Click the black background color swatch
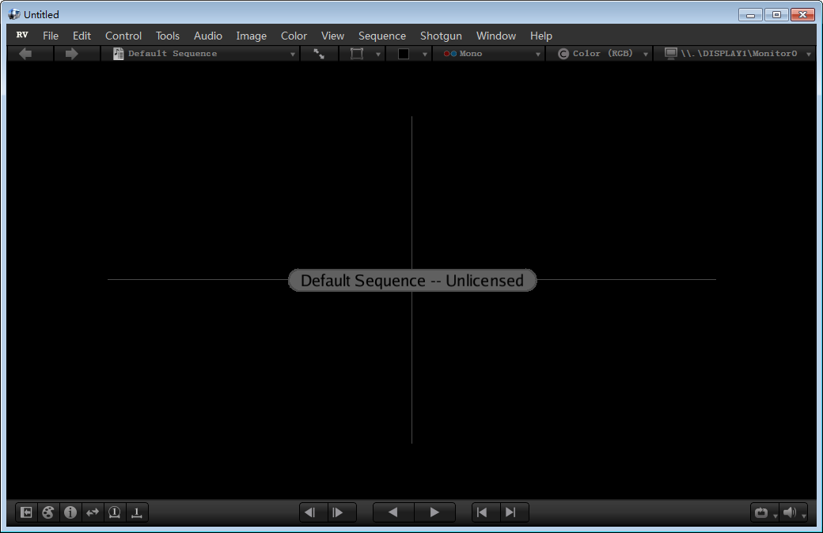The height and width of the screenshot is (533, 823). [403, 54]
